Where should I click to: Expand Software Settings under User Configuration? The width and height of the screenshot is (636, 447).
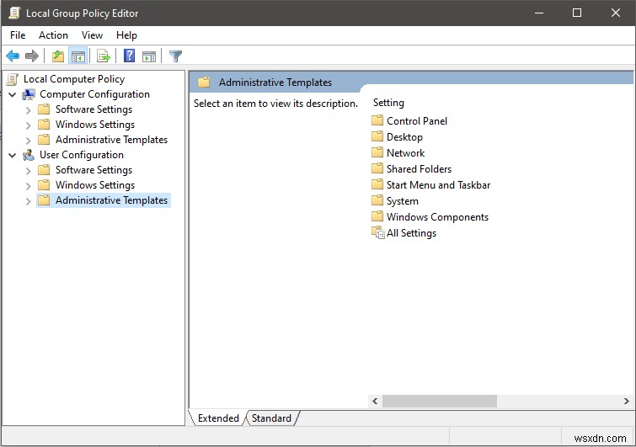pos(28,171)
